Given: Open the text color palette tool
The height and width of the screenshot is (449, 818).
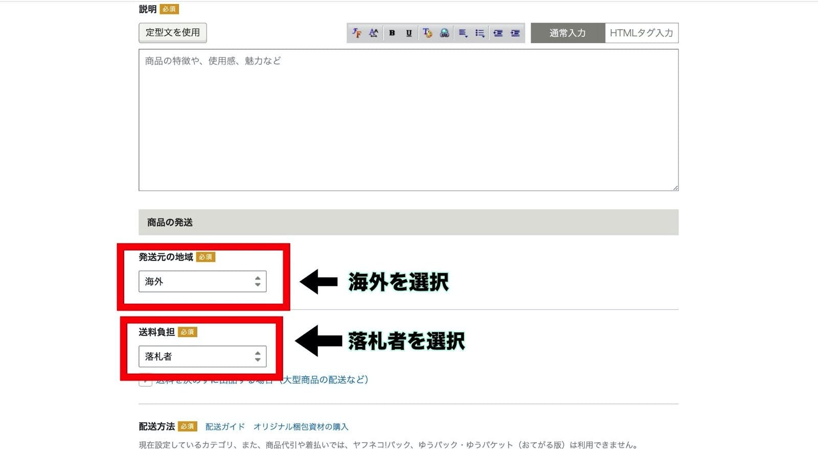Looking at the screenshot, I should (427, 33).
